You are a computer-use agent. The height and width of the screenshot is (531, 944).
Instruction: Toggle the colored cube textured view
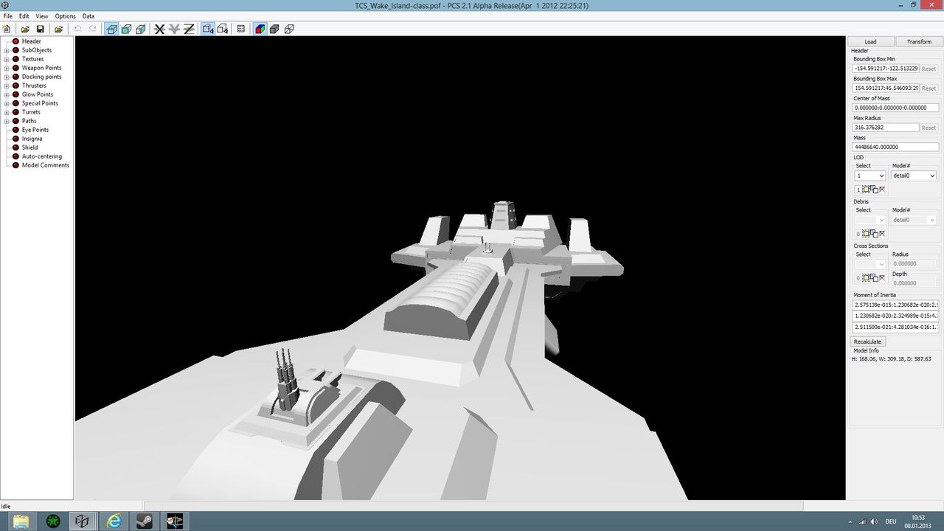click(260, 29)
